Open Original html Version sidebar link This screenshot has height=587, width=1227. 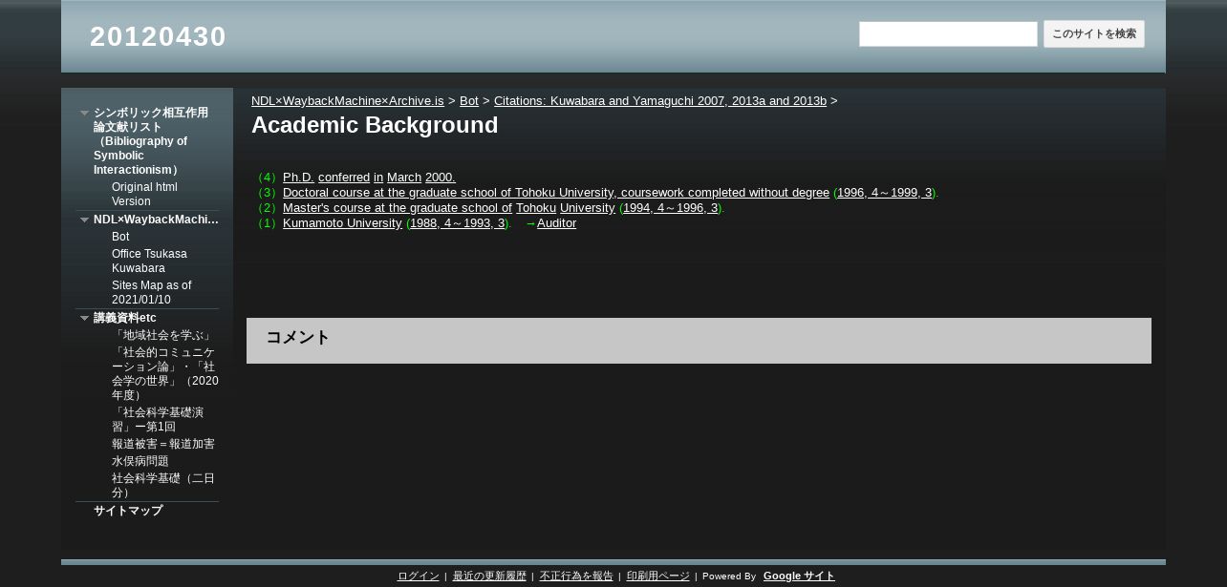coord(144,194)
